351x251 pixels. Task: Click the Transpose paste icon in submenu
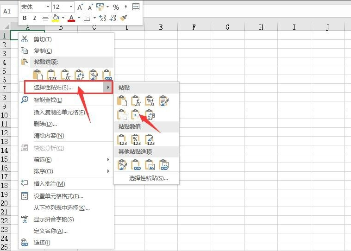coord(150,115)
